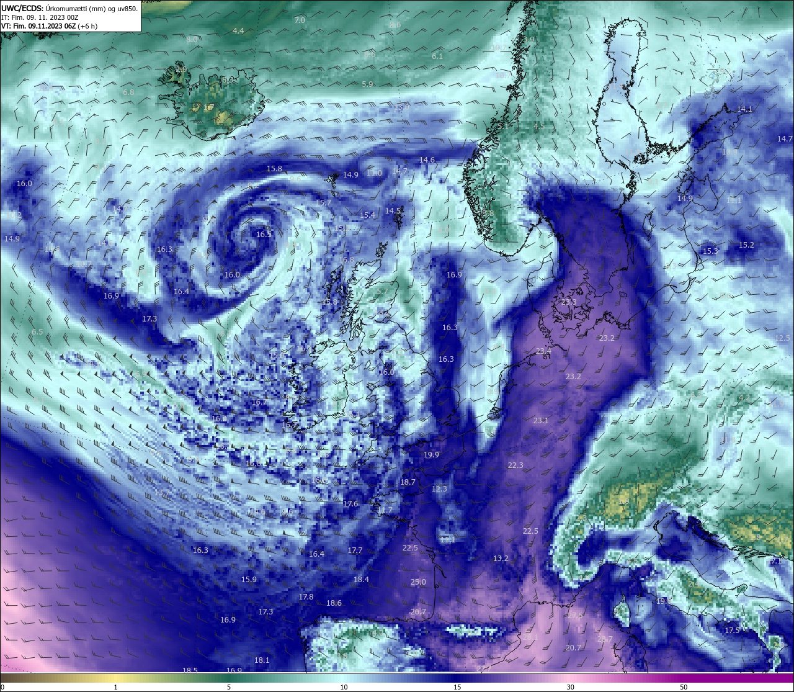Click the map value 17.7
Image resolution: width=794 pixels, height=692 pixels.
pos(355,550)
